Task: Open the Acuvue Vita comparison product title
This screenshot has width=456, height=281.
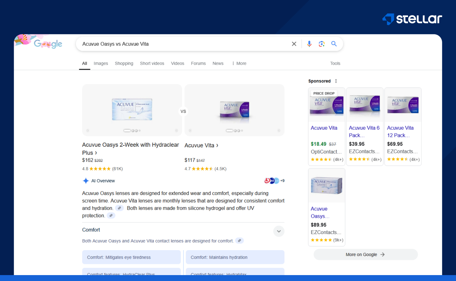Action: pyautogui.click(x=202, y=145)
